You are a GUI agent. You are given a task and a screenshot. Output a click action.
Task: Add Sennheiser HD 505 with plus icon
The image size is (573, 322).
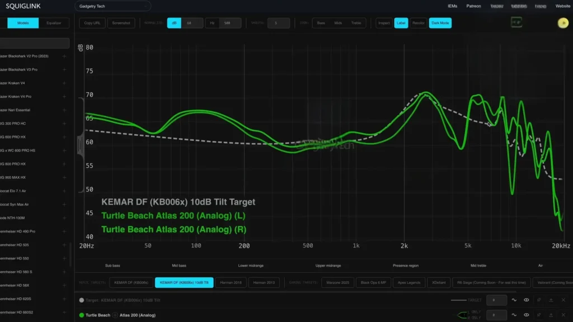tap(64, 245)
